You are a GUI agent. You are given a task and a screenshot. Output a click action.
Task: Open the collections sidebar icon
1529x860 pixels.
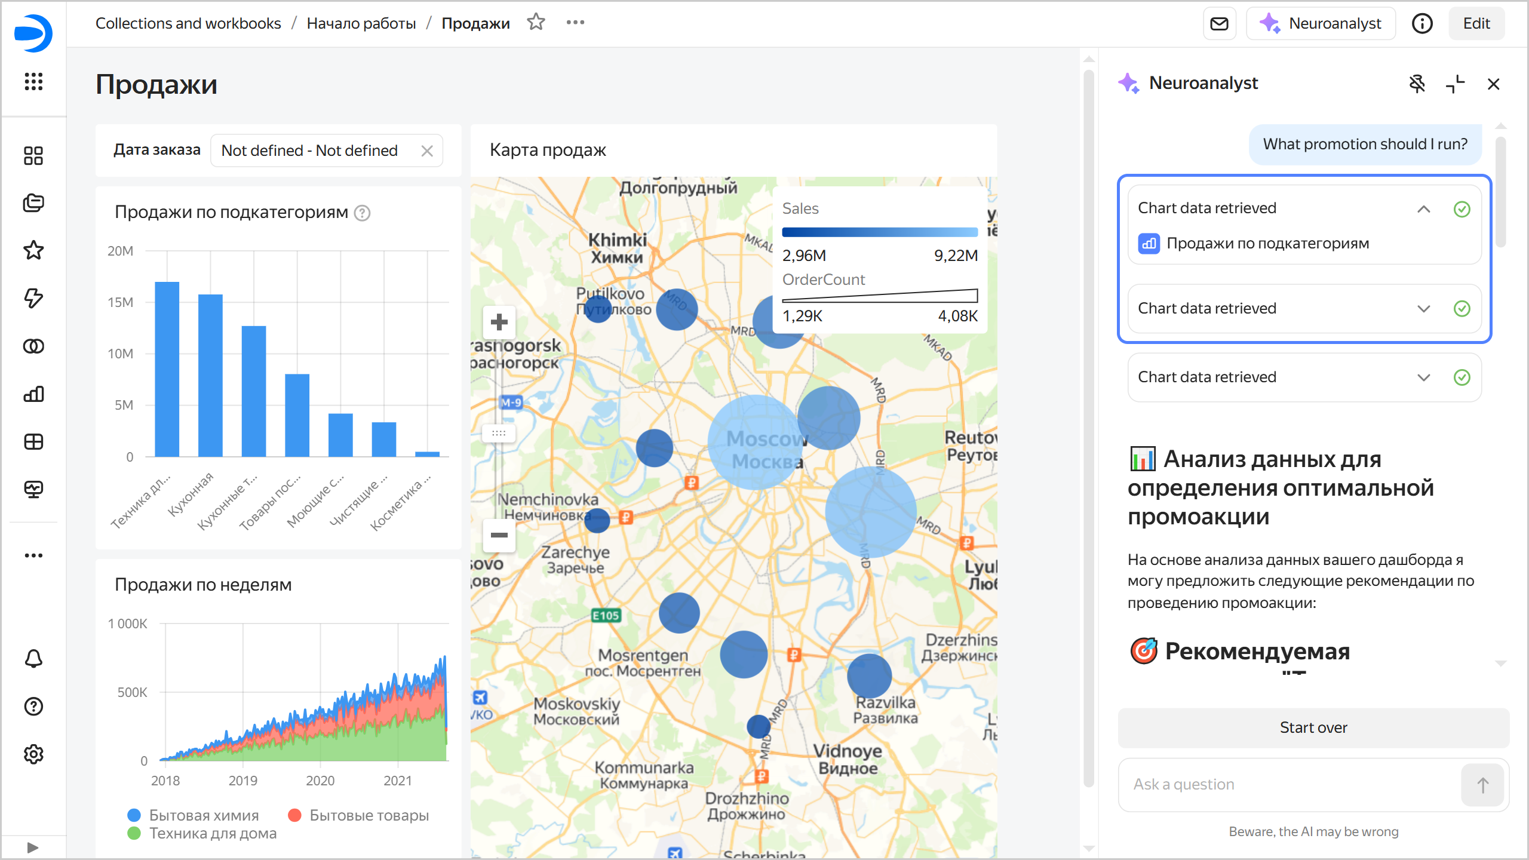[x=33, y=203]
